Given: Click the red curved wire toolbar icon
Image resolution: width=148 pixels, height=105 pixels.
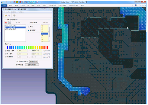Looking at the screenshot, I should tap(26, 2).
